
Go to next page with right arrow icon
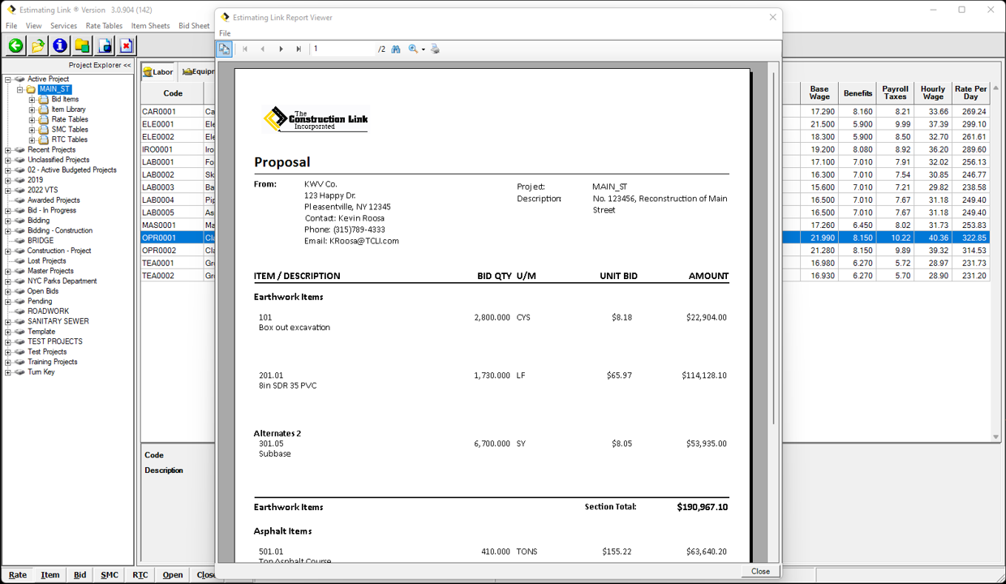pos(281,49)
